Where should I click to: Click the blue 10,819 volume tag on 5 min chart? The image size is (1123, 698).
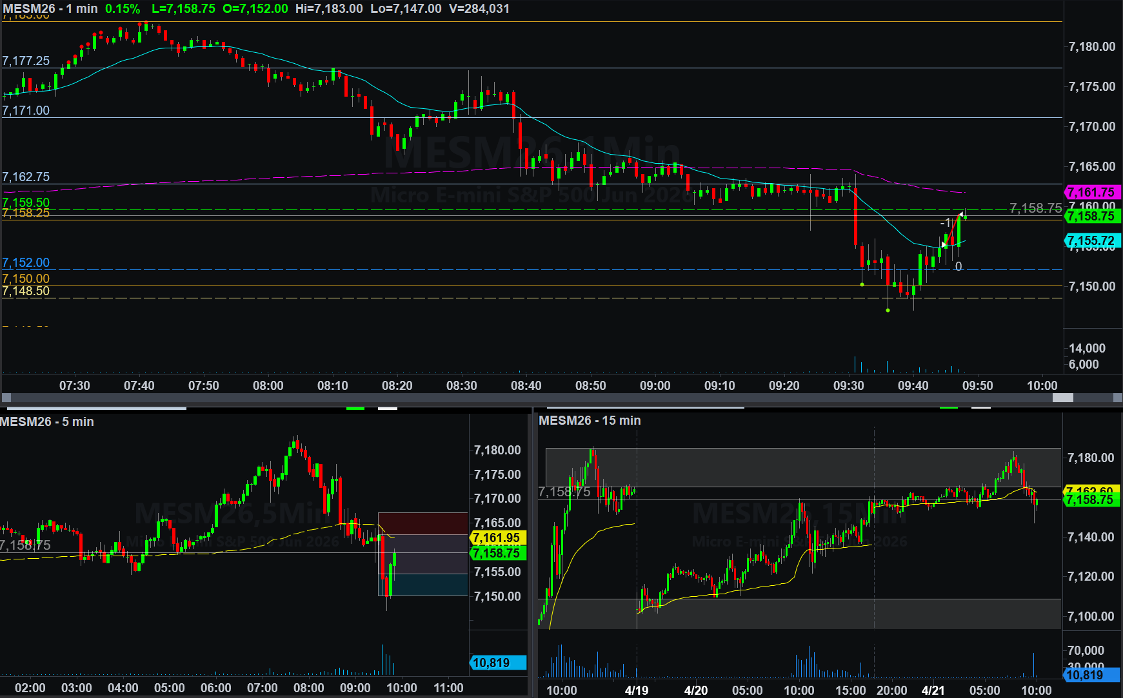click(x=498, y=663)
